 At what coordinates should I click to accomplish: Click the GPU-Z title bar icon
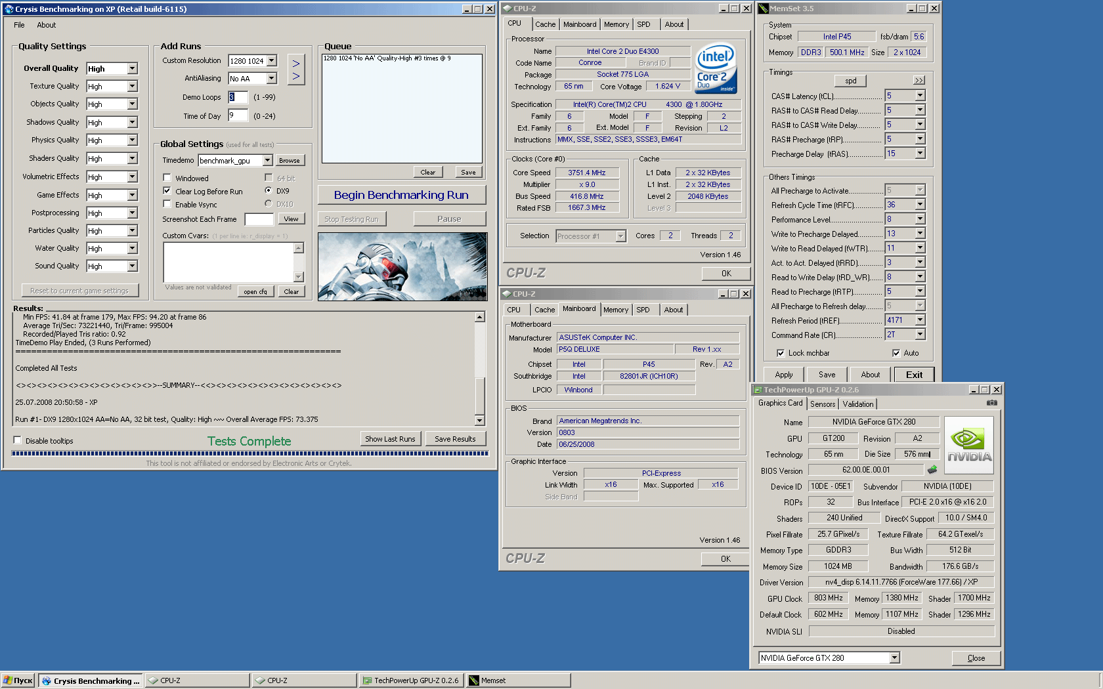758,390
